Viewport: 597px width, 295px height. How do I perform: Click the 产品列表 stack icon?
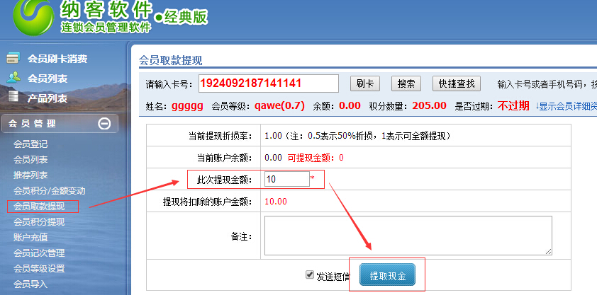13,97
